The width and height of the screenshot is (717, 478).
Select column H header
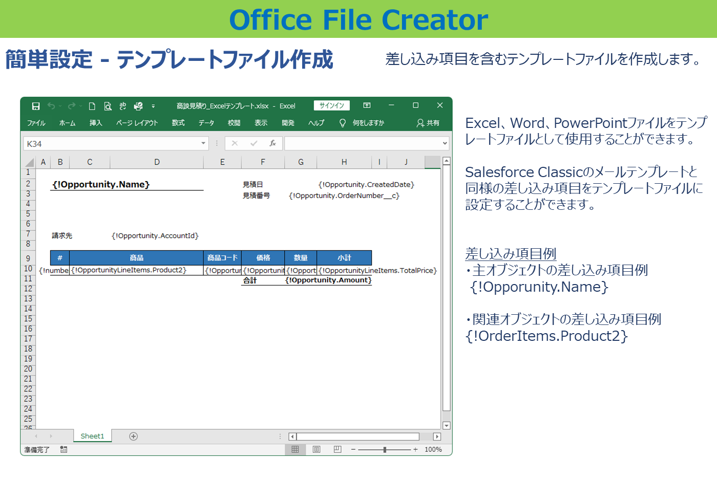[344, 162]
